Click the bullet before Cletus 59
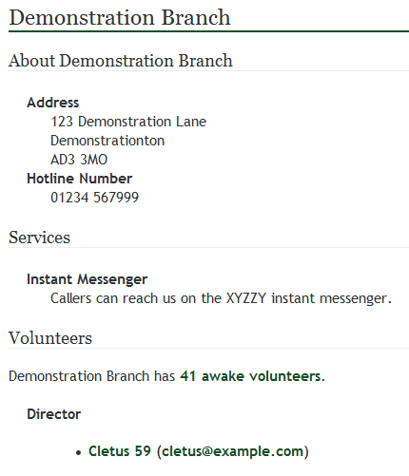This screenshot has width=409, height=476. (x=79, y=453)
